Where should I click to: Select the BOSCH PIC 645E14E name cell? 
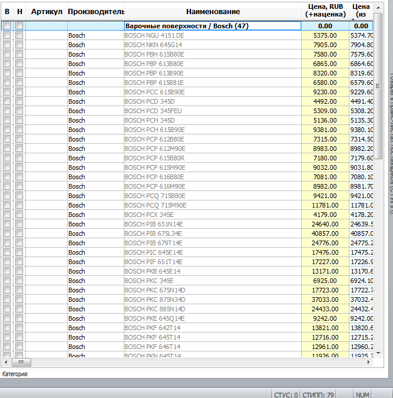[x=213, y=252]
